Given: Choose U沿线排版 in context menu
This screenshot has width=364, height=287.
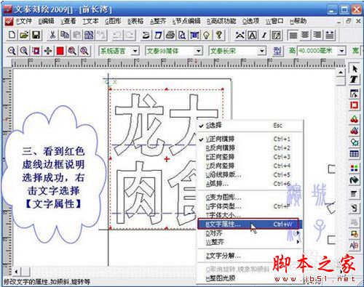Looking at the screenshot, I should coord(250,175).
